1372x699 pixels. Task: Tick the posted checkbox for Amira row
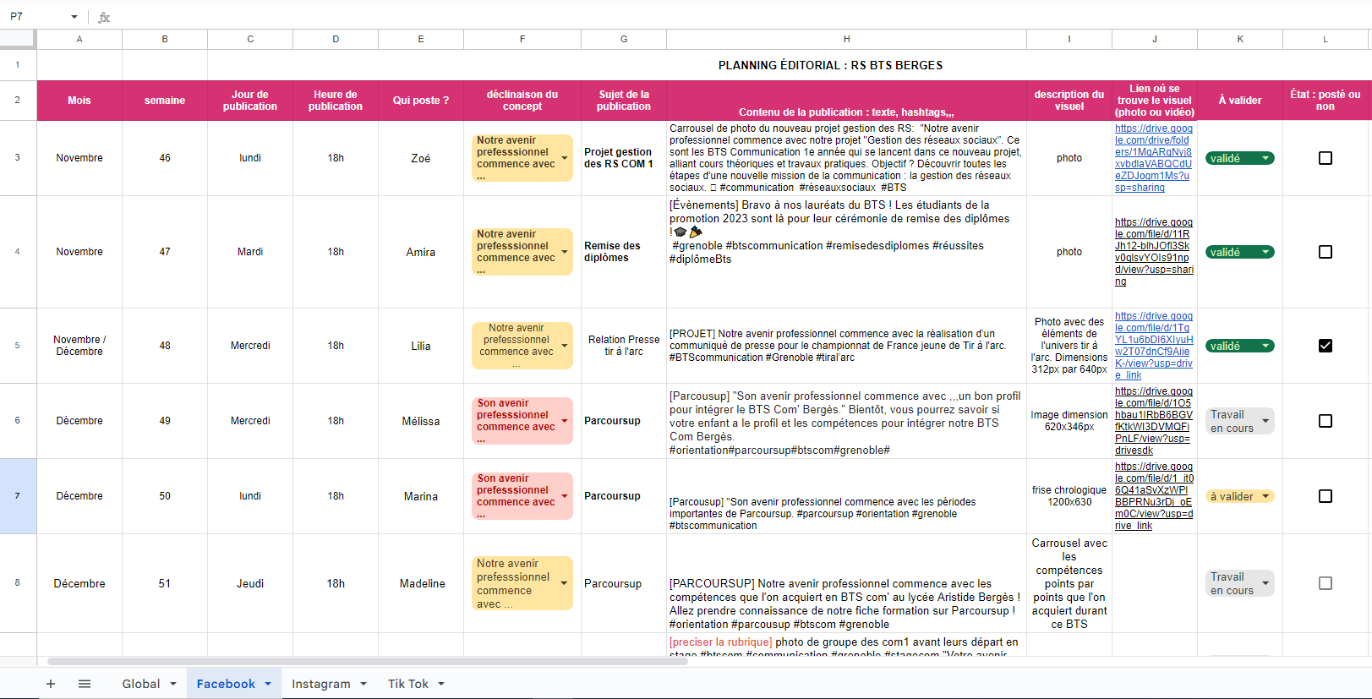tap(1326, 252)
